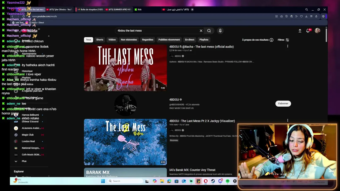The width and height of the screenshot is (340, 191).
Task: Take snapshot with the camera toolbar icon
Action: tap(282, 16)
